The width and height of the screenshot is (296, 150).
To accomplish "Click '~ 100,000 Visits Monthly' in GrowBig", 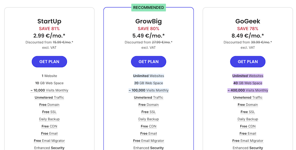I will tap(149, 90).
